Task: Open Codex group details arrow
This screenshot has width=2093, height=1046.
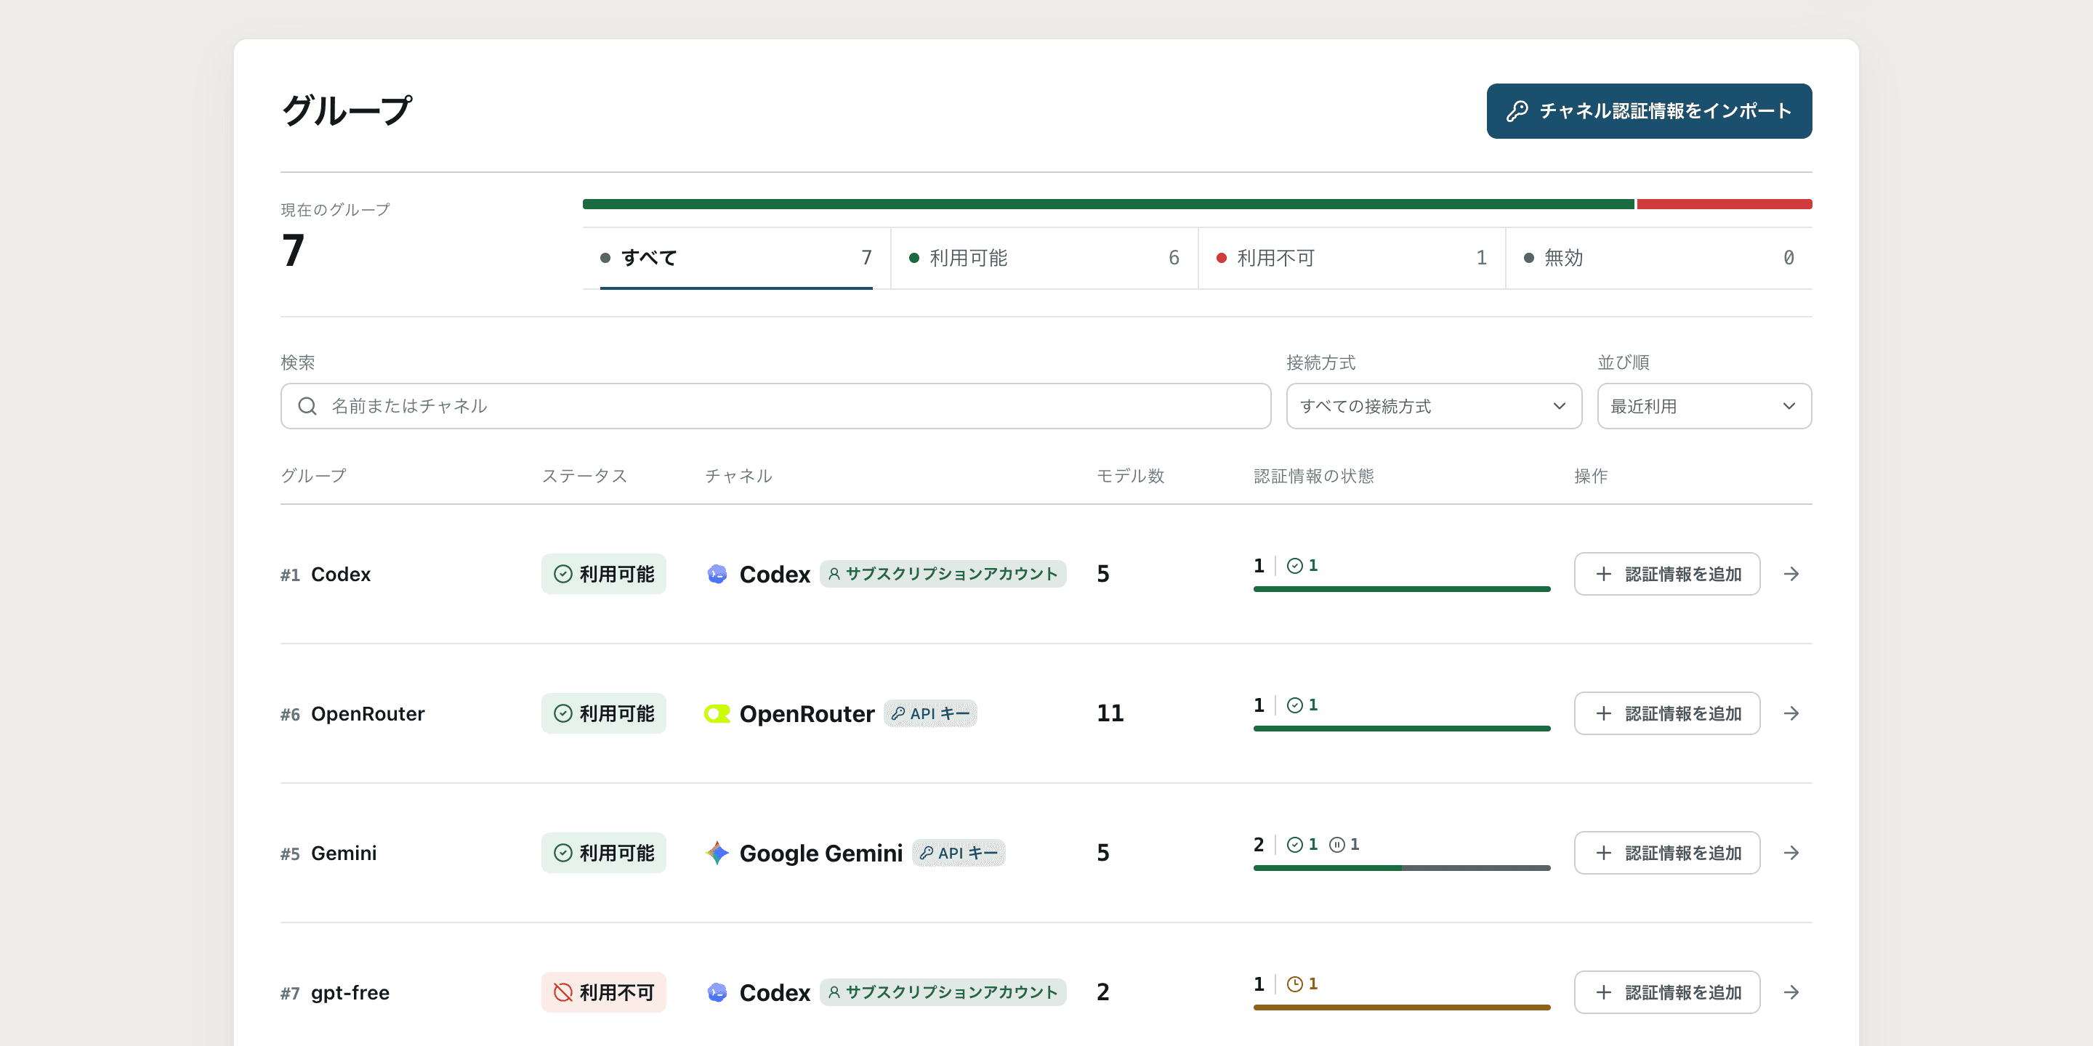Action: click(x=1791, y=574)
